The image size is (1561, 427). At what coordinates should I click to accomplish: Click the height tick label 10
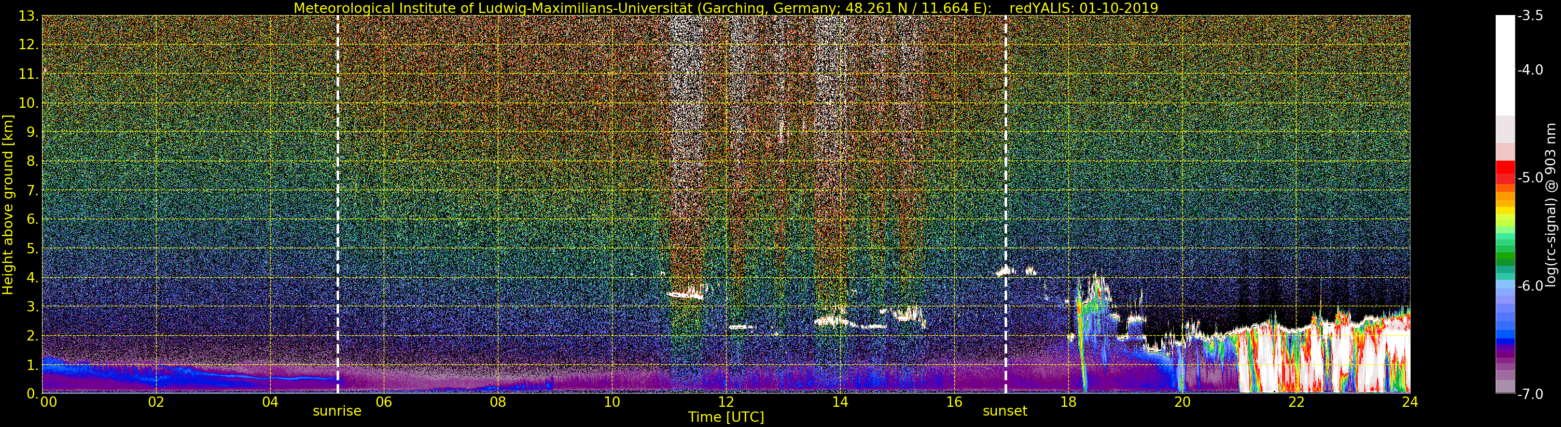point(29,103)
